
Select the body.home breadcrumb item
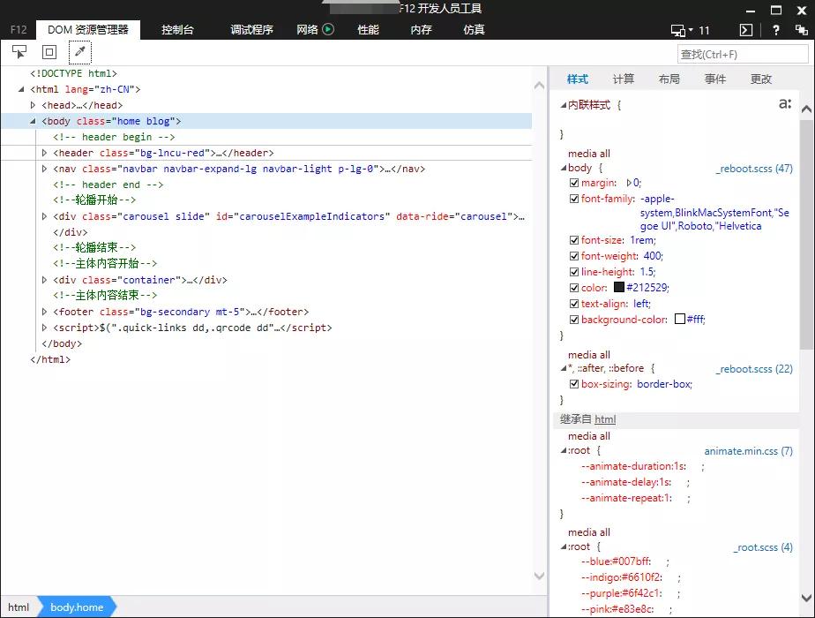(77, 607)
